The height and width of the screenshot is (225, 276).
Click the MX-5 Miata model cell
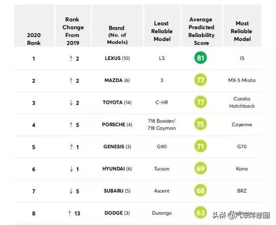(242, 80)
